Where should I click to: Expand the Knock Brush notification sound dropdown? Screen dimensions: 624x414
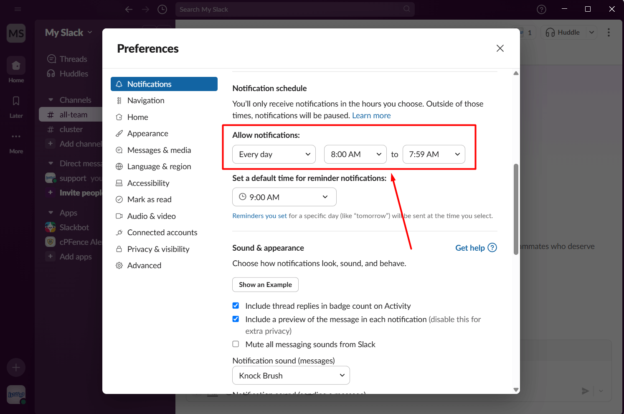291,376
